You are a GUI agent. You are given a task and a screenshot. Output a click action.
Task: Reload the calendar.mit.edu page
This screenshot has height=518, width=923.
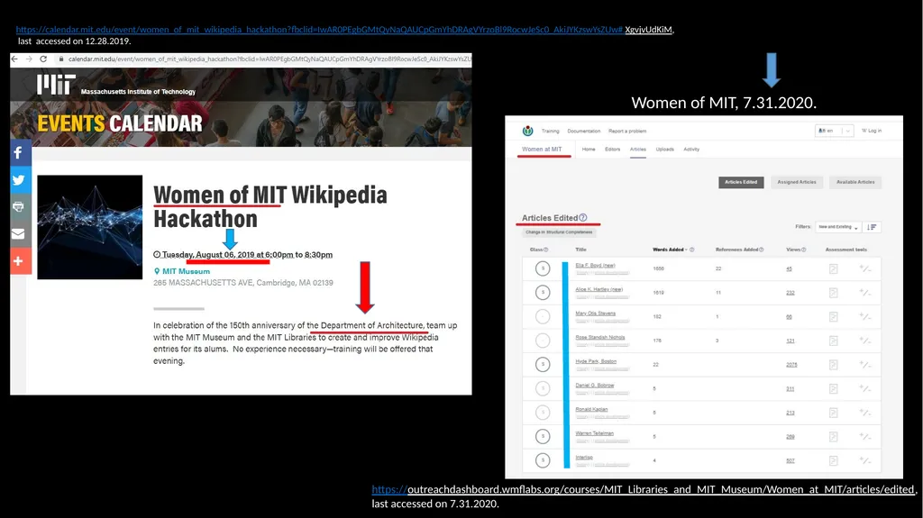43,59
